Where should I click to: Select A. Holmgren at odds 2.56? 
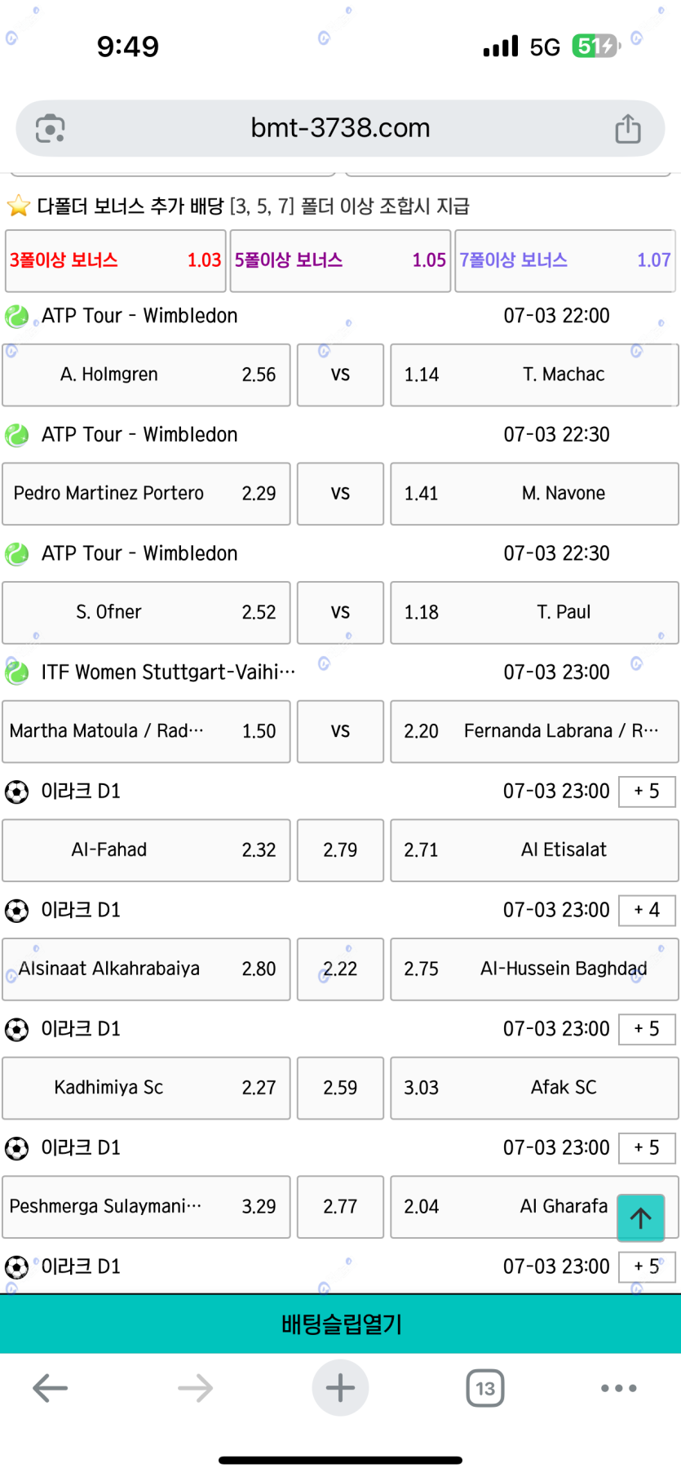coord(146,375)
